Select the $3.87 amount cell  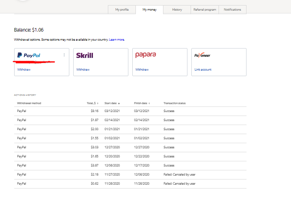[x=95, y=166]
